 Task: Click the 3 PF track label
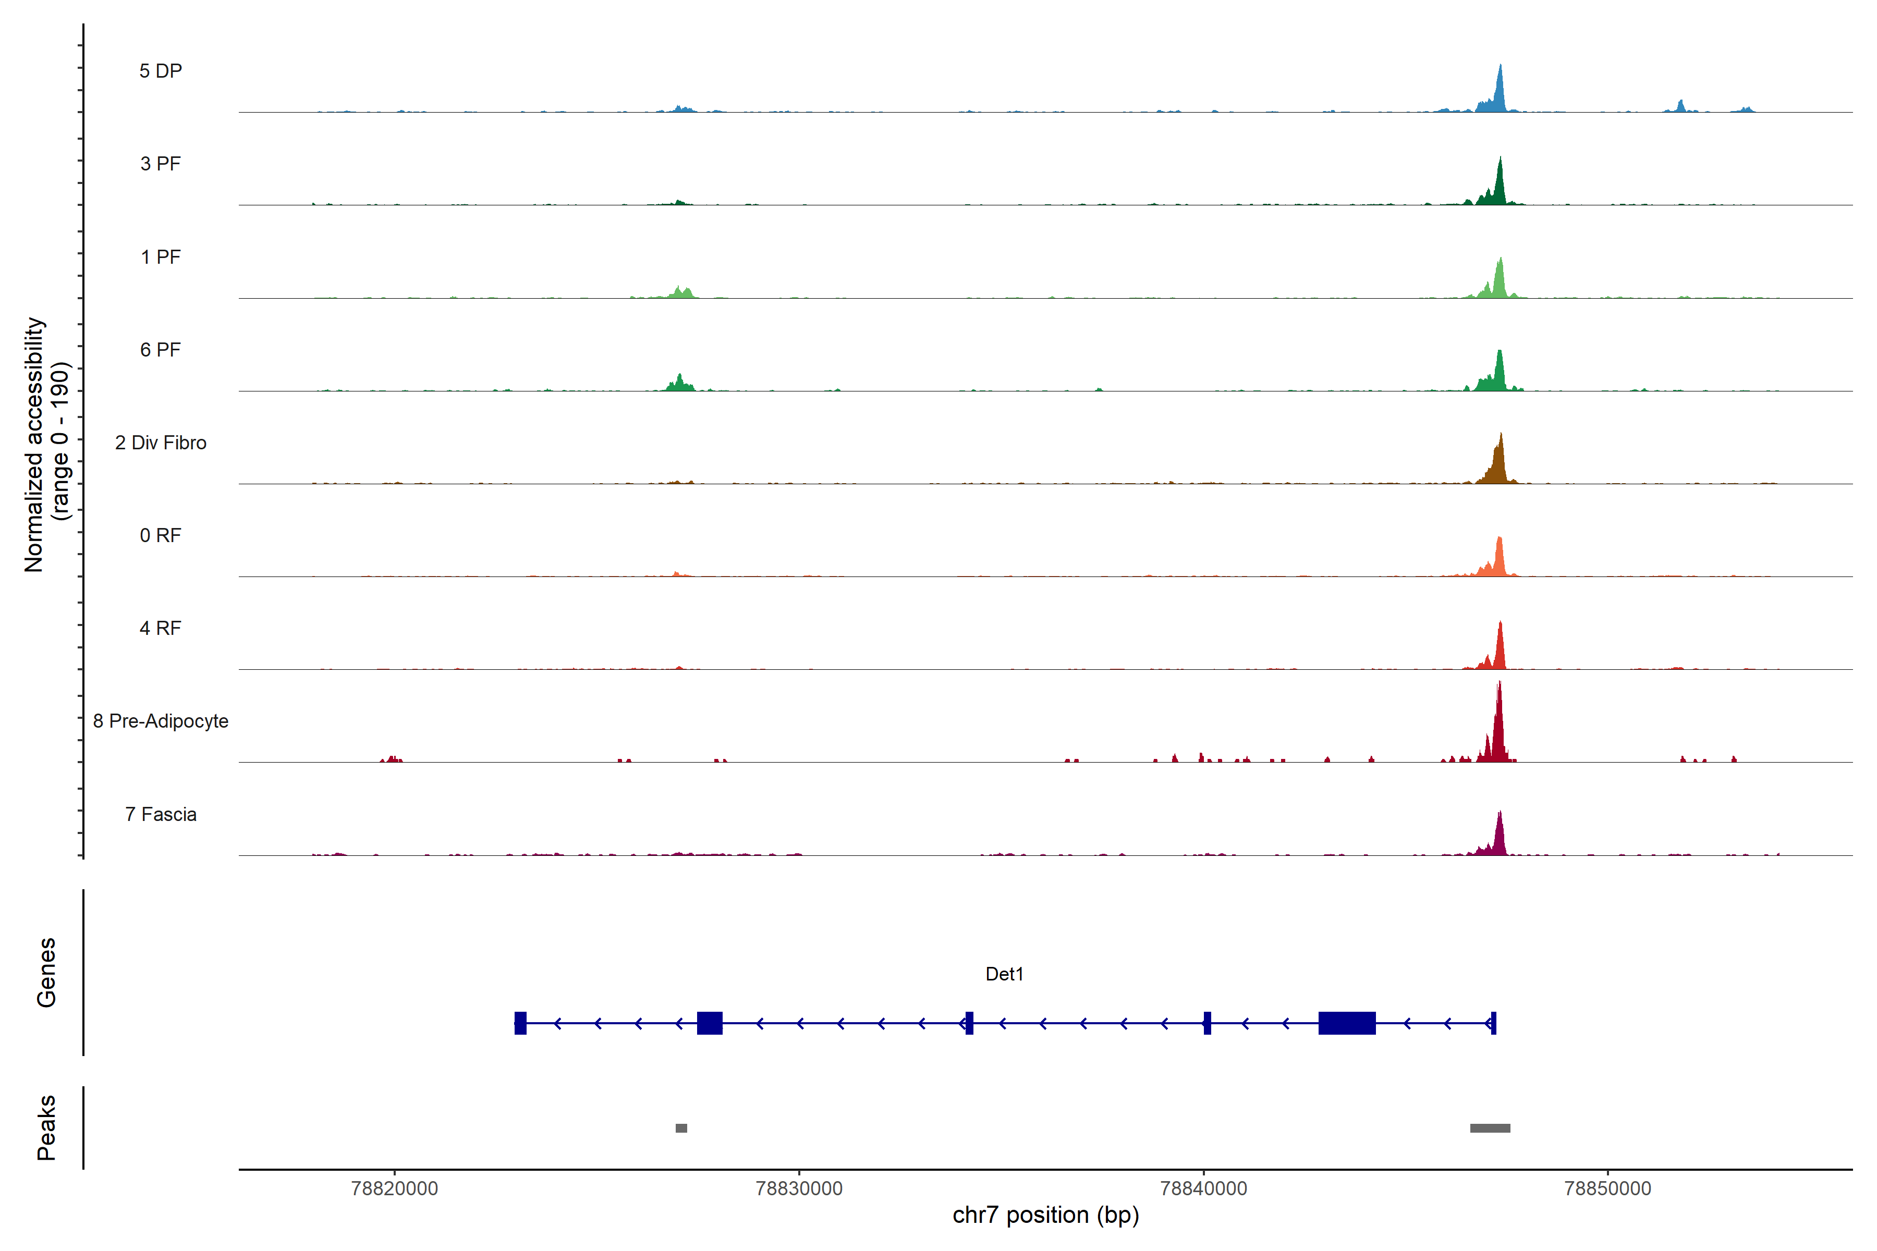click(x=161, y=164)
